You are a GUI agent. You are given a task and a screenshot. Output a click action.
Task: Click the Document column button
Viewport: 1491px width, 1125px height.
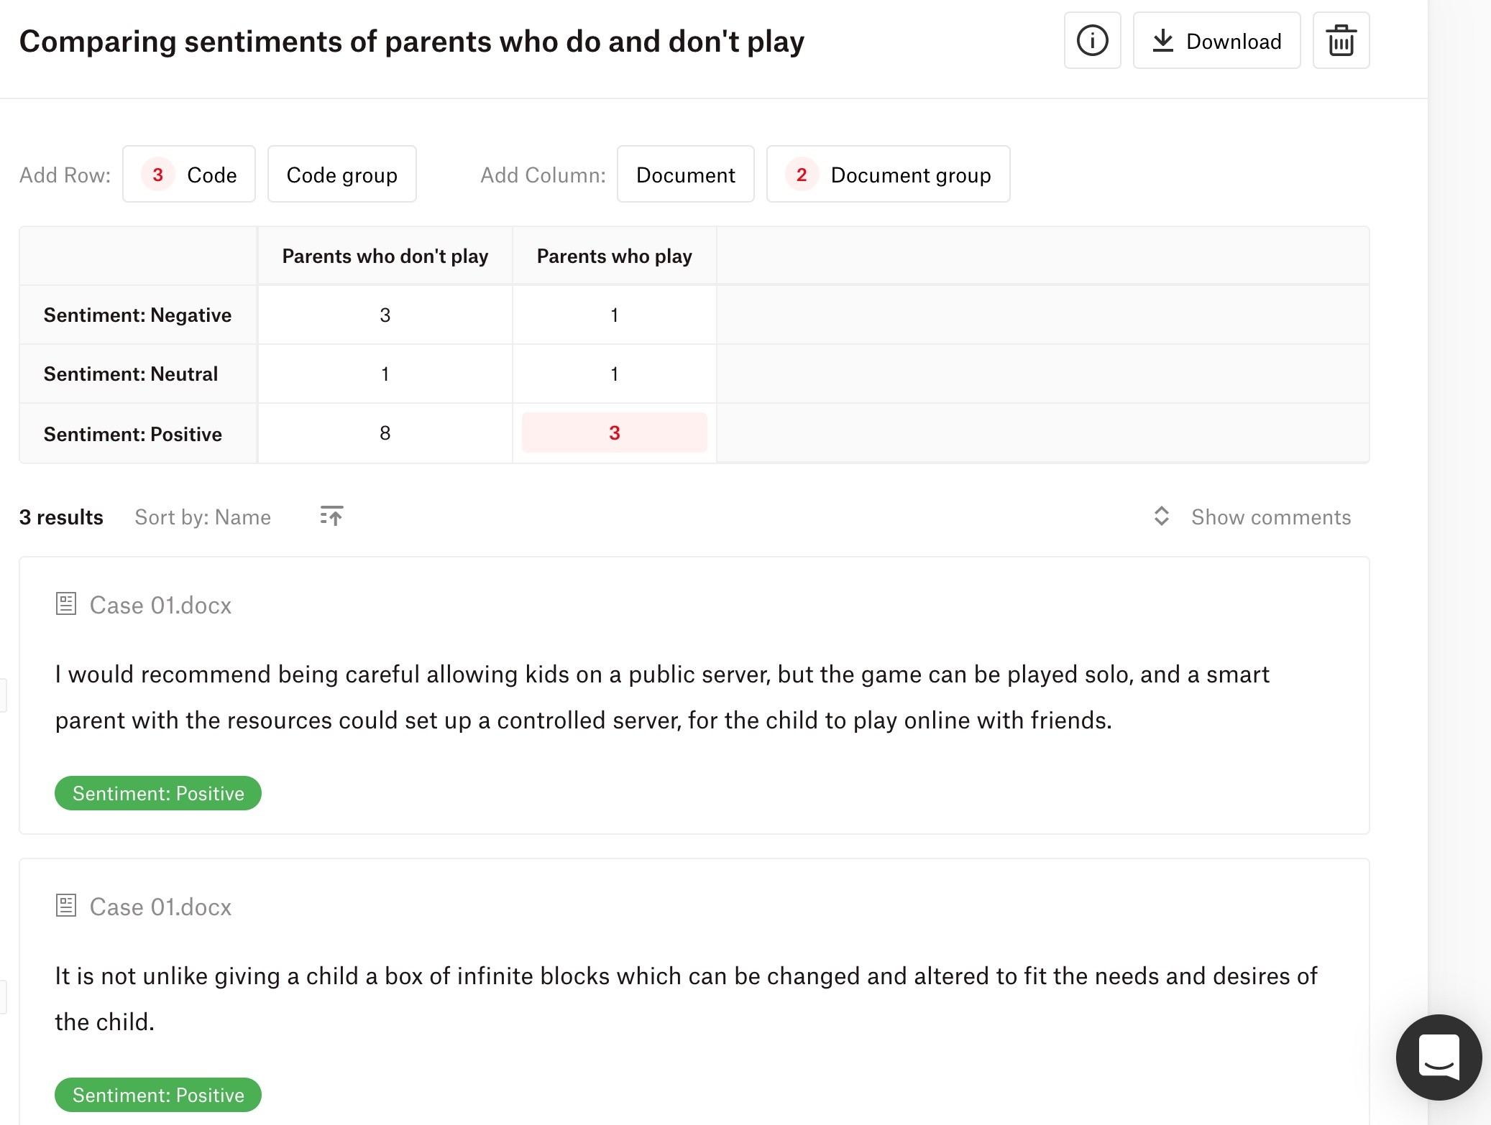click(x=686, y=175)
